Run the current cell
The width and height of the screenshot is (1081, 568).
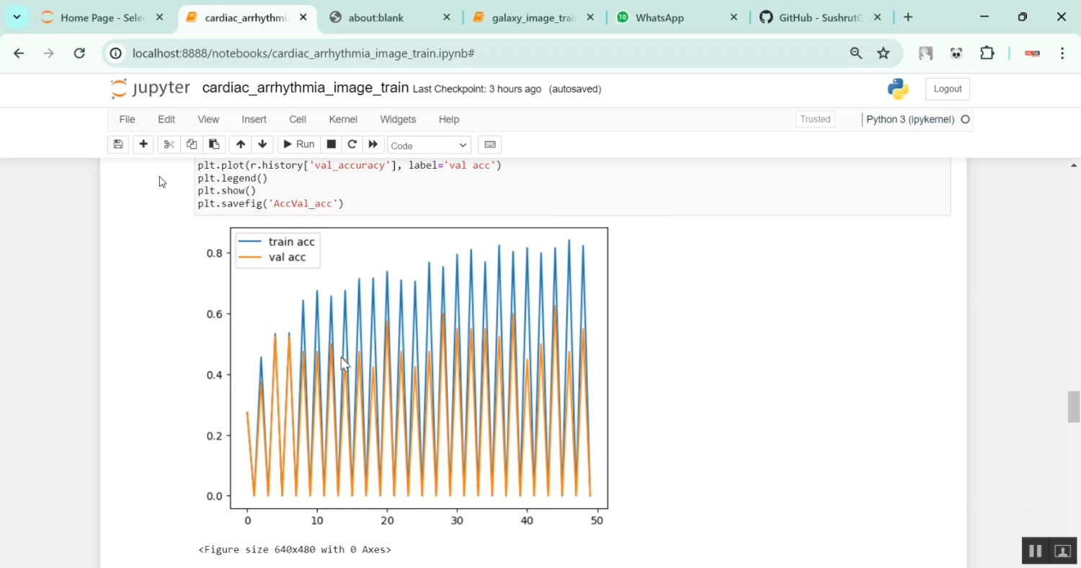point(297,144)
